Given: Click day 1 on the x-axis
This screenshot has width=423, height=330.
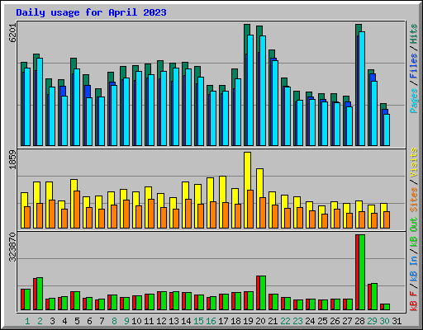Looking at the screenshot, I should click(27, 321).
